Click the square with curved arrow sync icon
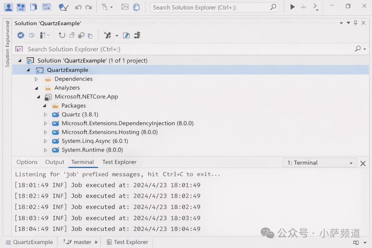The height and width of the screenshot is (248, 372). coord(81,35)
